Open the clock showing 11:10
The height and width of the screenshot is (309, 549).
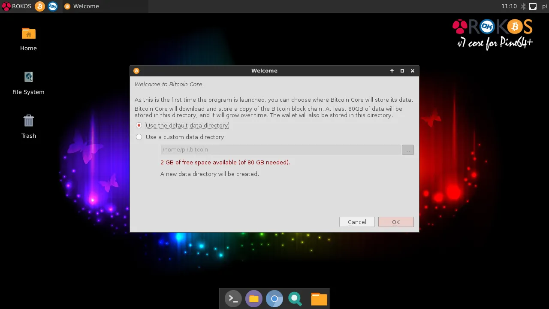(509, 6)
